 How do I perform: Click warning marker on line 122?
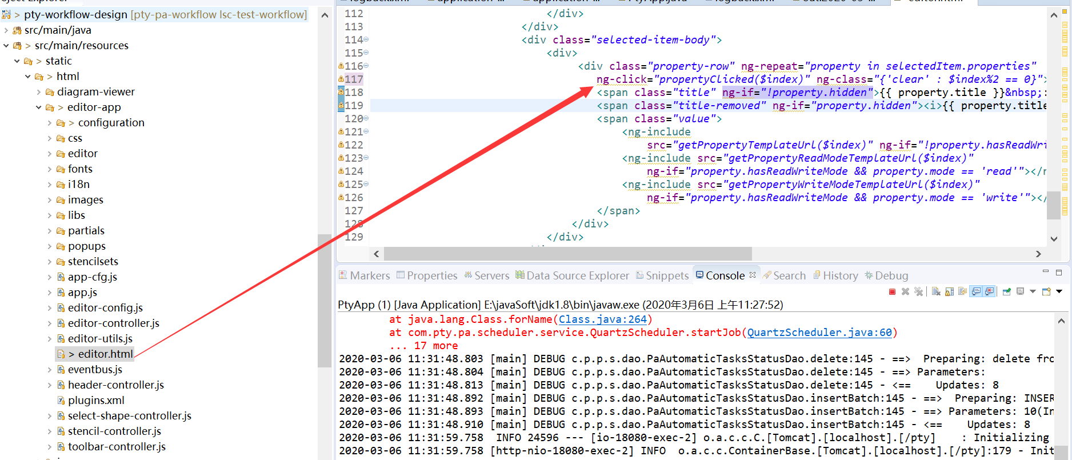341,145
